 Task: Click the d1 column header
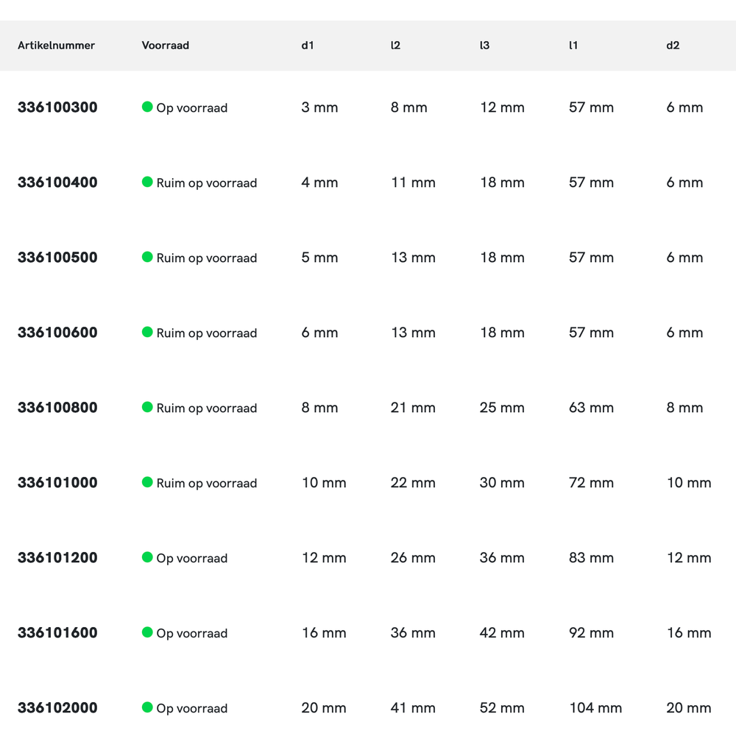[308, 46]
